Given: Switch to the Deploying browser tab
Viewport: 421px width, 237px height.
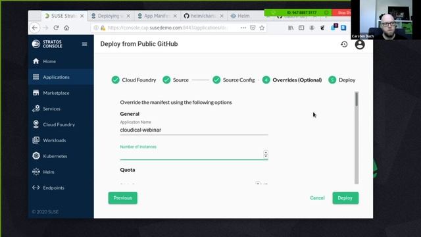Looking at the screenshot, I should (111, 16).
